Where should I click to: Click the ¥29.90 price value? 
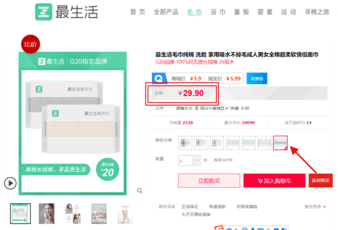[191, 93]
